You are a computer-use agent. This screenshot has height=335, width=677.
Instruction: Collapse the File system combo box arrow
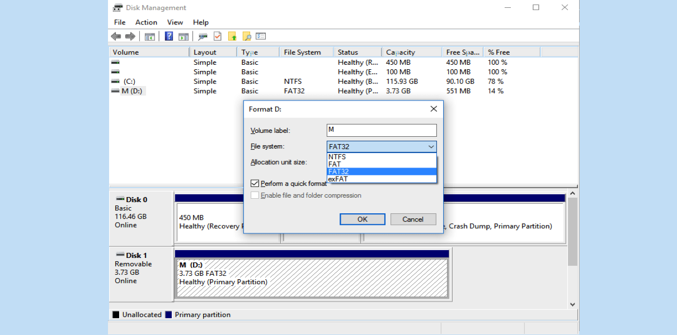pyautogui.click(x=431, y=147)
